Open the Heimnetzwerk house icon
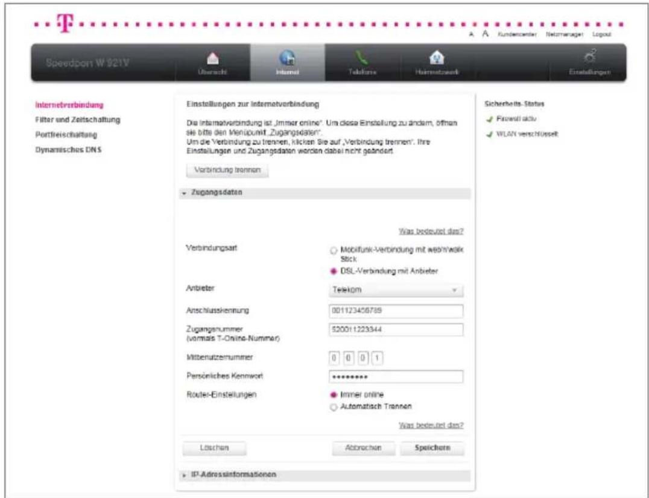649x498 pixels. (437, 58)
